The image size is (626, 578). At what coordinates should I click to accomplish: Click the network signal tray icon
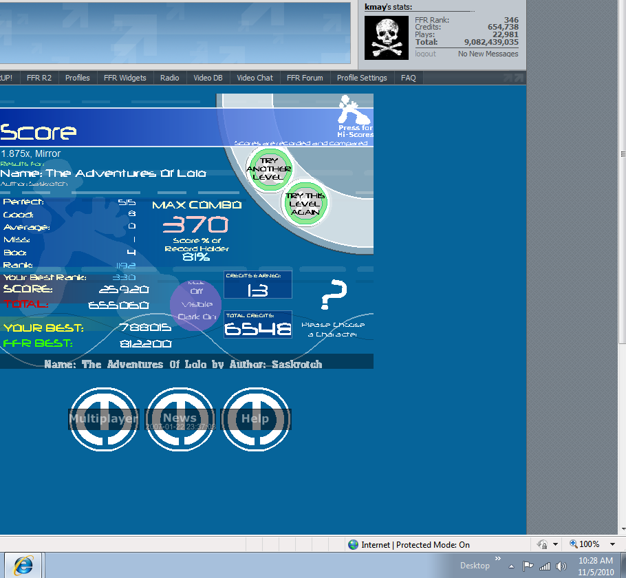pos(545,566)
